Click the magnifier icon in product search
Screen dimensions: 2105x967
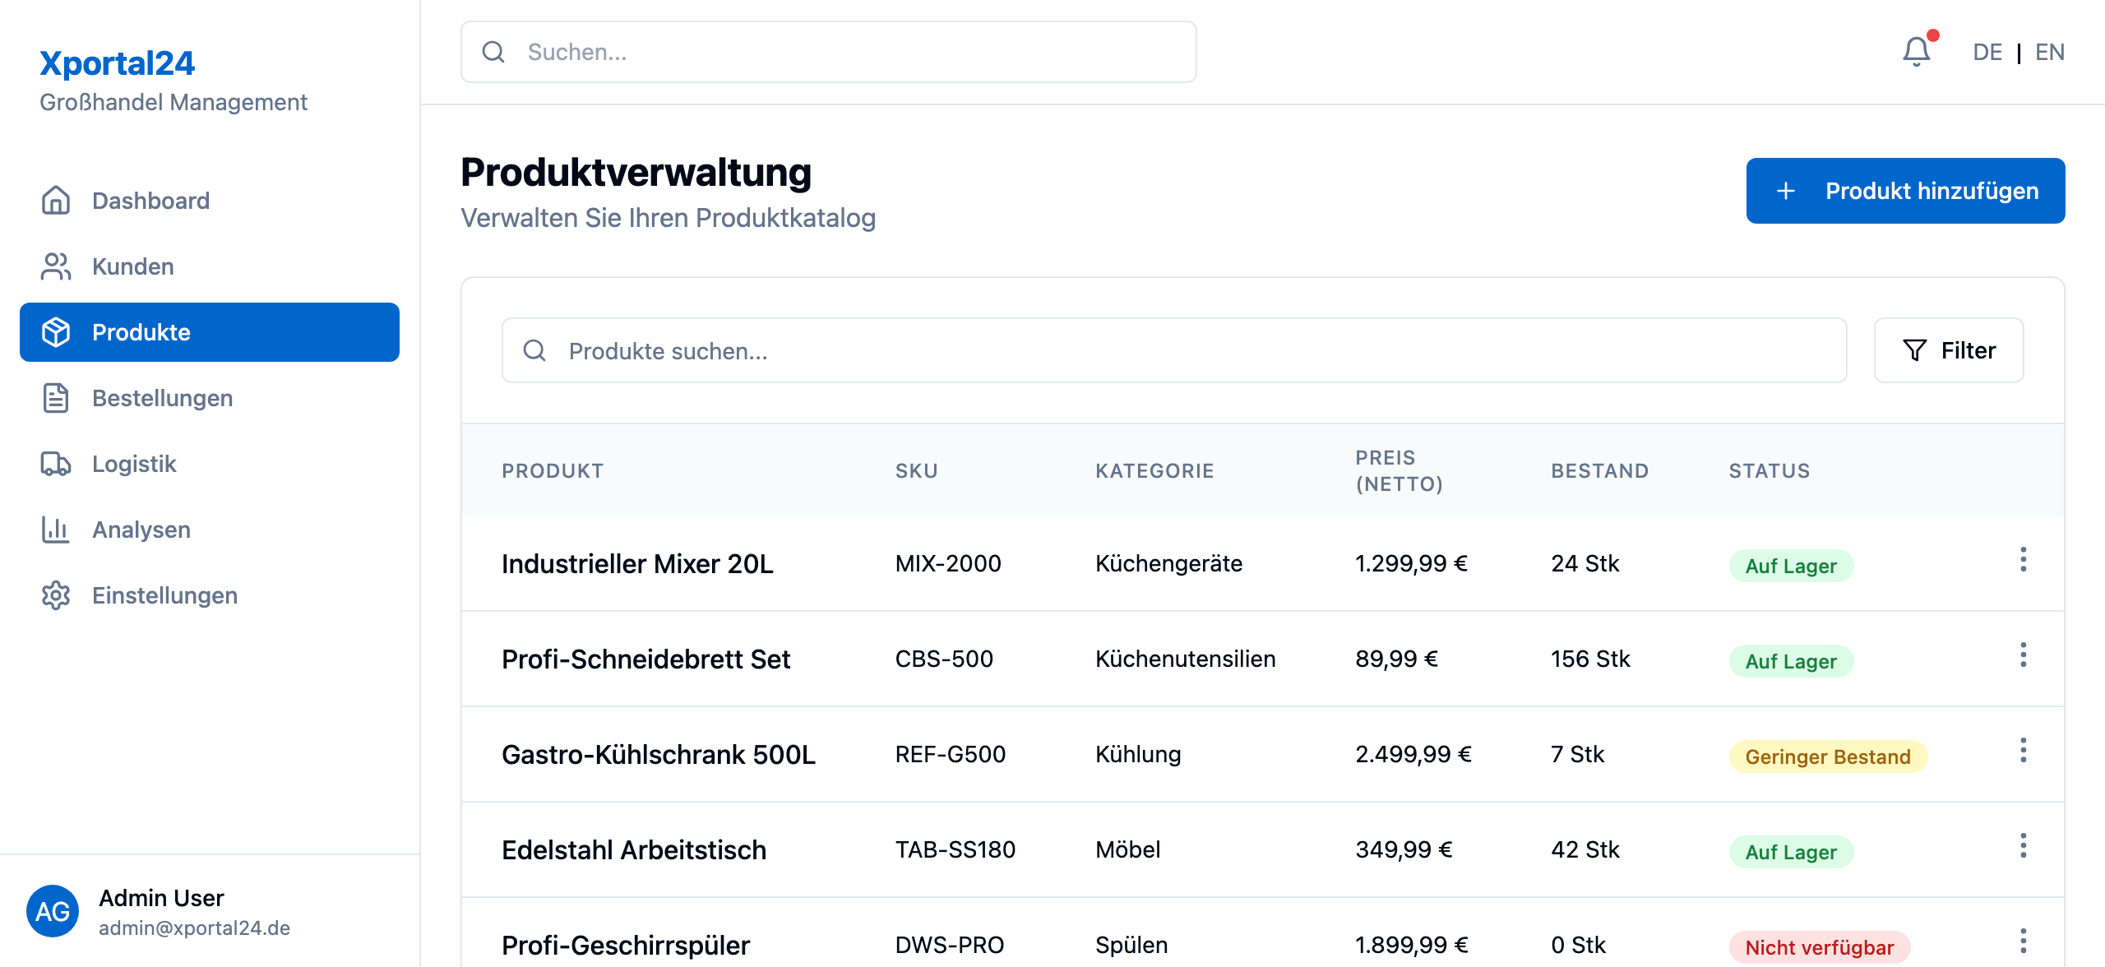[x=534, y=350]
